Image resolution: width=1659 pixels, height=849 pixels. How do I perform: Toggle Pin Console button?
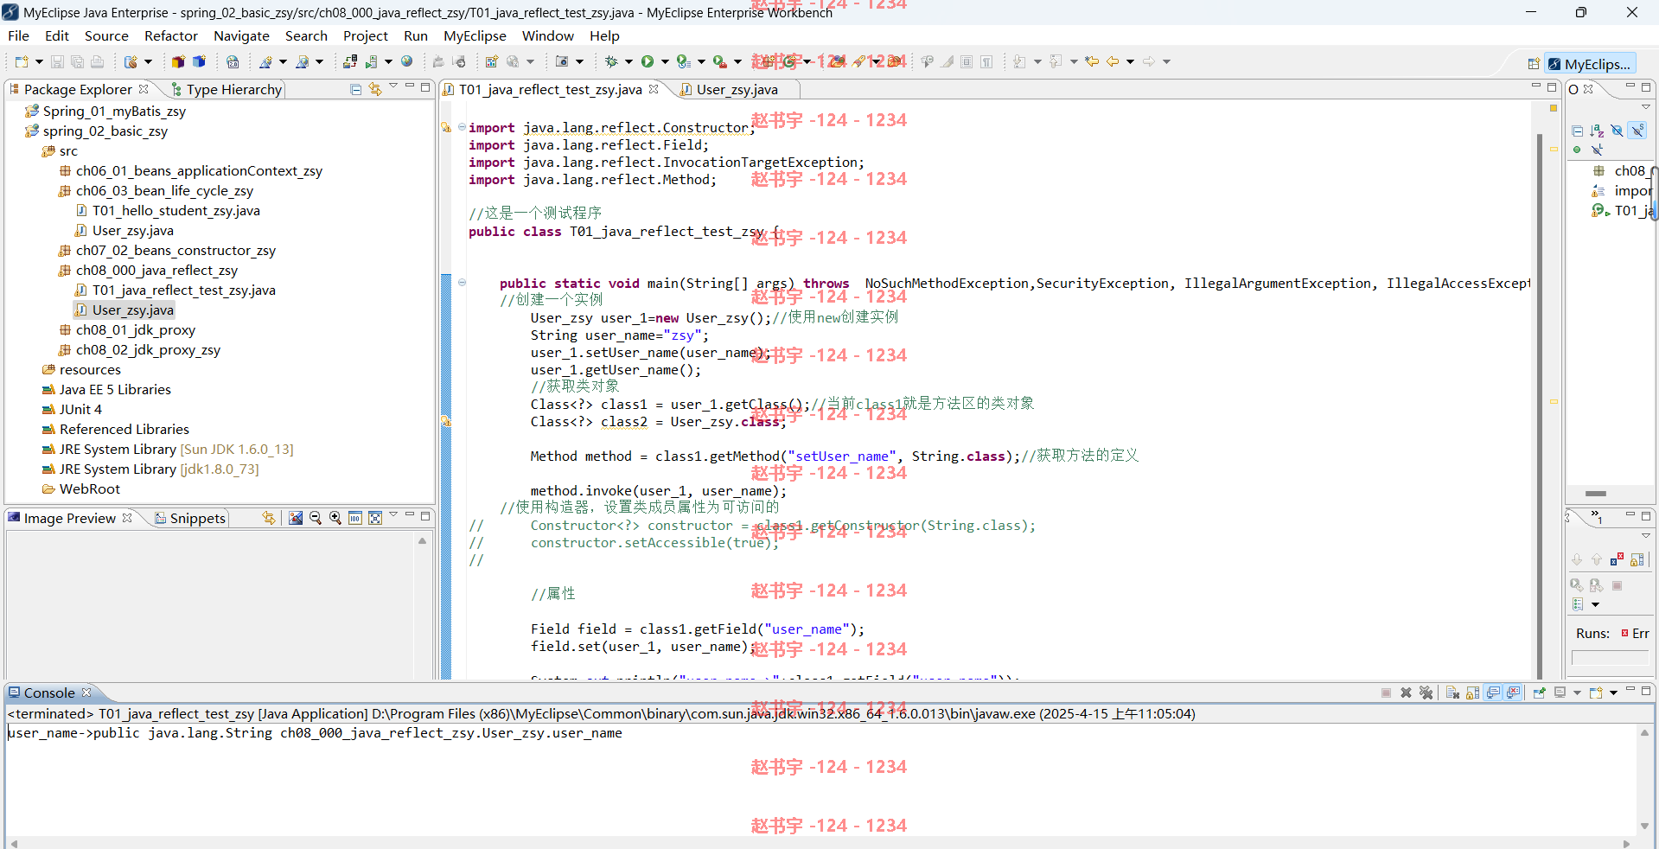pyautogui.click(x=1539, y=693)
